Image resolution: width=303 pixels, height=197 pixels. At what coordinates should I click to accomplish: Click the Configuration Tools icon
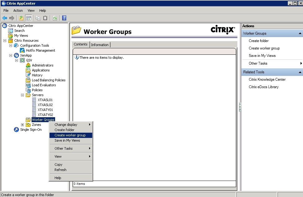tap(16, 45)
